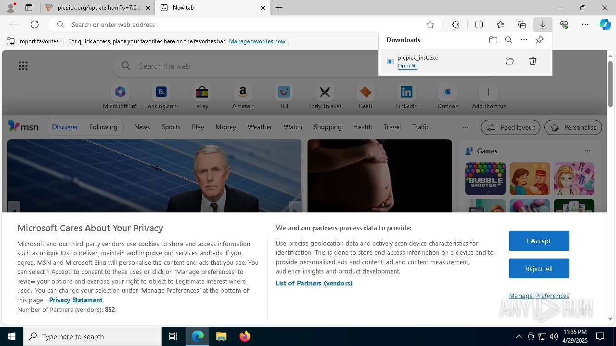Click Import favorites button
The width and height of the screenshot is (616, 346).
click(33, 41)
